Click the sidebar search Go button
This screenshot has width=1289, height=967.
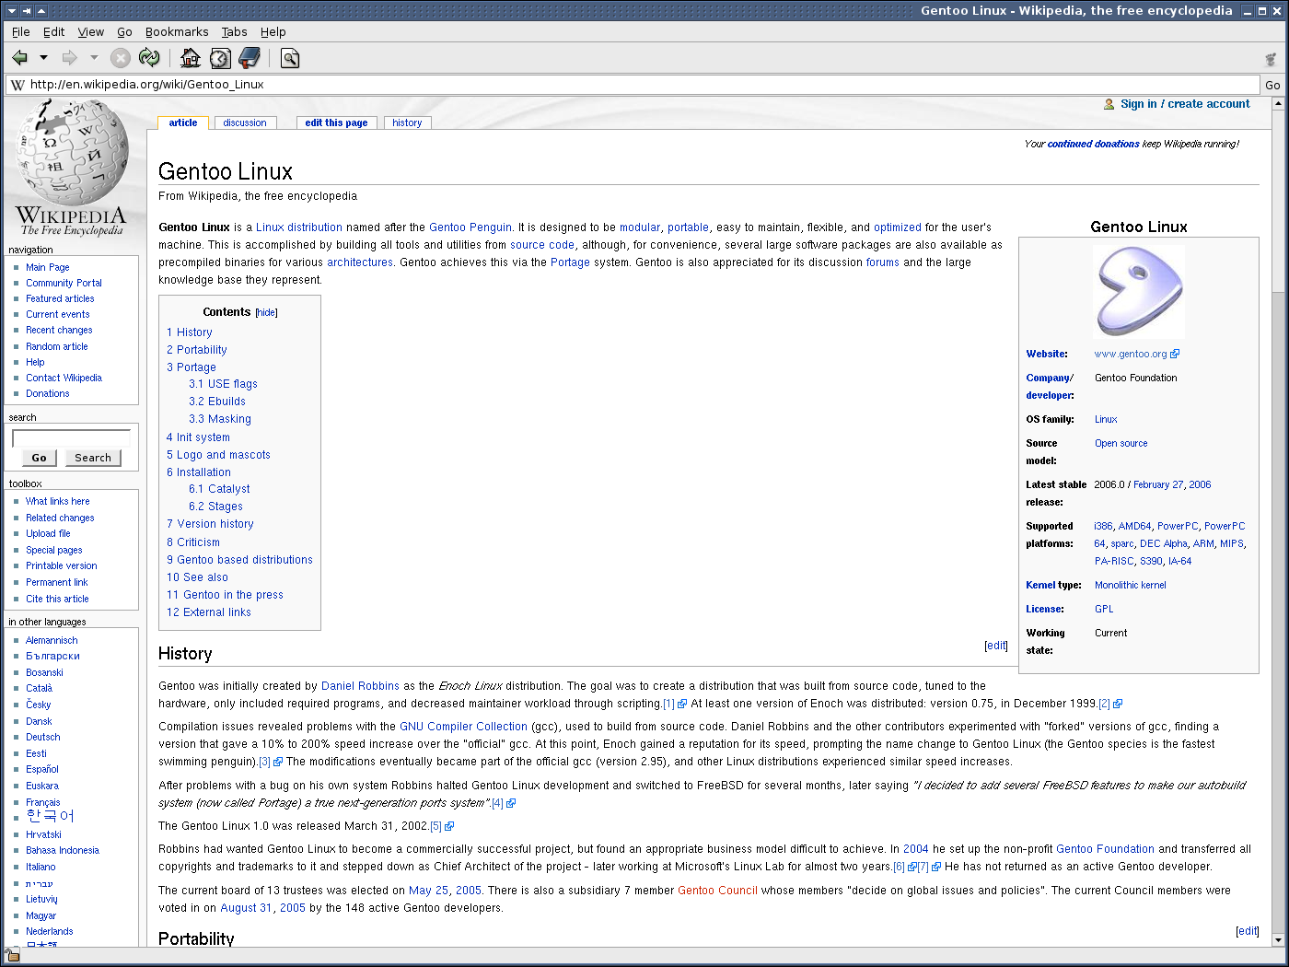click(39, 458)
